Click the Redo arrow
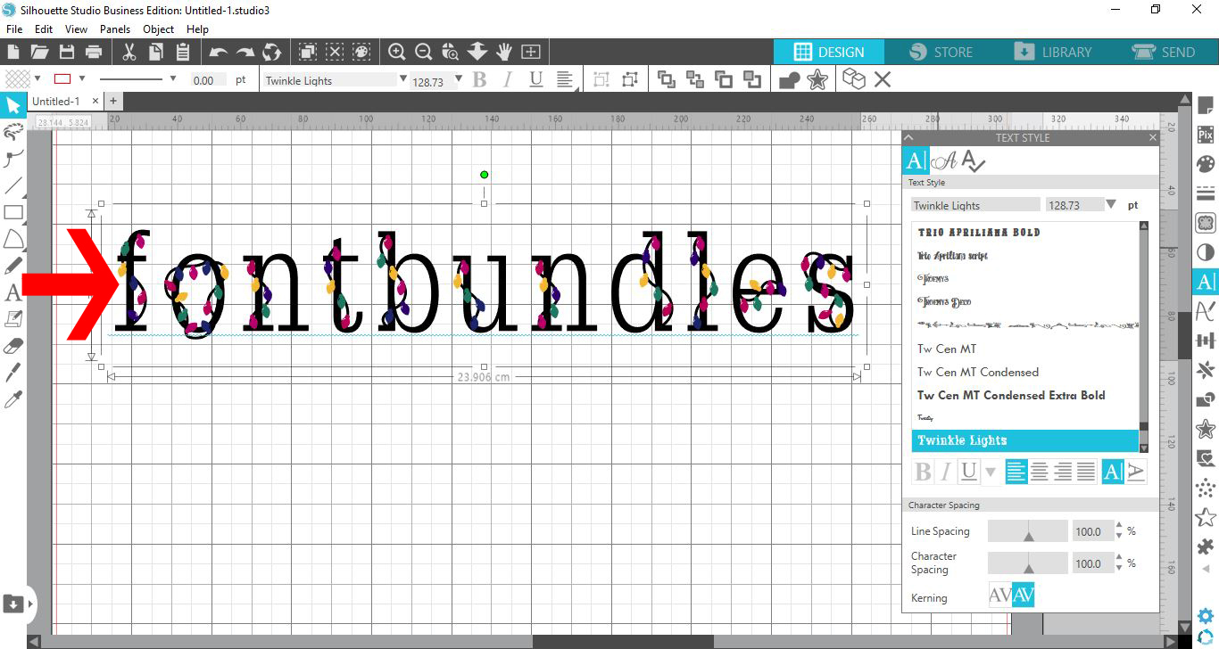 (x=245, y=52)
